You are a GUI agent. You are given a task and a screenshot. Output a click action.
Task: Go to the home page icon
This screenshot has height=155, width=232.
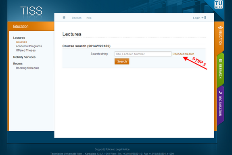[x=64, y=17]
